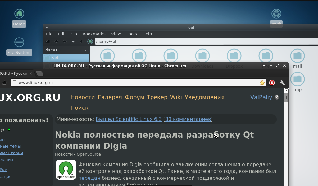Open the View menu in file manager
Viewport: 318px width, 186px height.
click(x=116, y=34)
